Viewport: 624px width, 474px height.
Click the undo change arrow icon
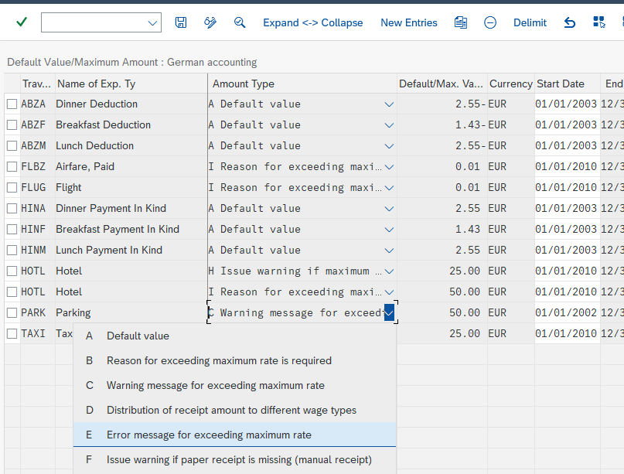point(569,22)
